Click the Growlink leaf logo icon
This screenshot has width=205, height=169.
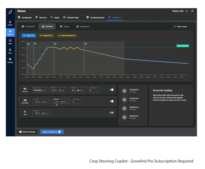pyautogui.click(x=10, y=12)
